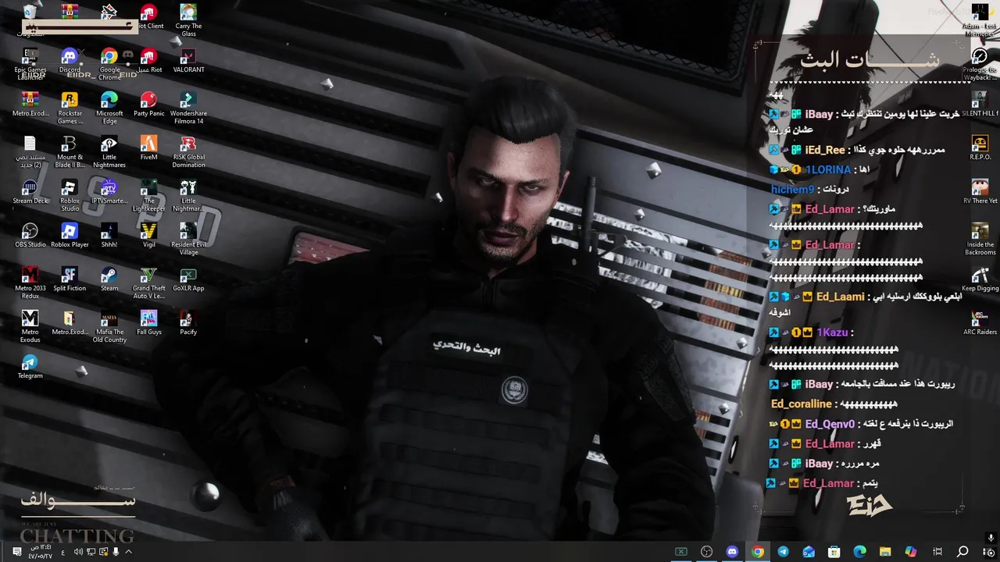This screenshot has width=1000, height=562.
Task: Expand the hidden tray icons chevron
Action: [129, 552]
